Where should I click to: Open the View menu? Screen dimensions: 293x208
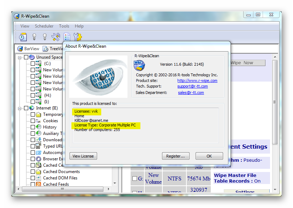pyautogui.click(x=25, y=26)
